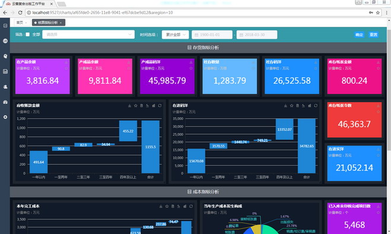Screen dimensions: 391x234
Task: Click refresh icon on 本年完工成本 chart
Action: [191, 206]
